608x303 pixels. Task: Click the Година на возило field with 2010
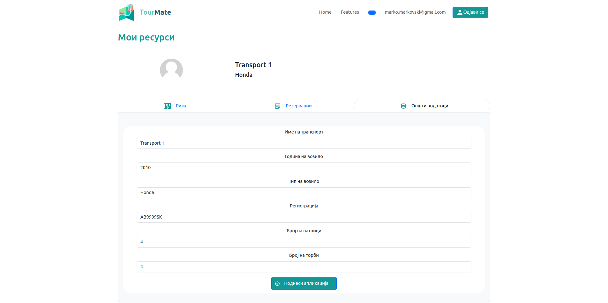[304, 168]
